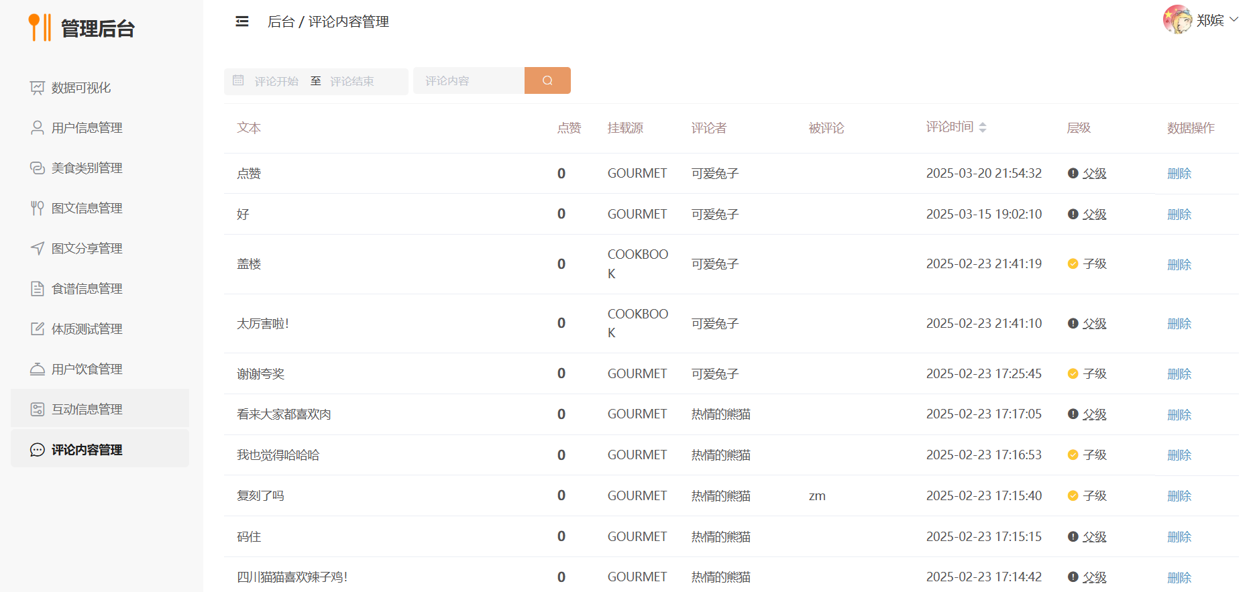This screenshot has width=1249, height=592.
Task: Toggle the sidebar collapse hamburger icon
Action: [242, 21]
